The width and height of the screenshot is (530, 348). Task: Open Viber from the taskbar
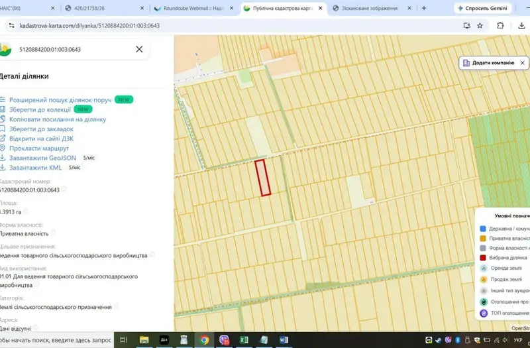(224, 340)
